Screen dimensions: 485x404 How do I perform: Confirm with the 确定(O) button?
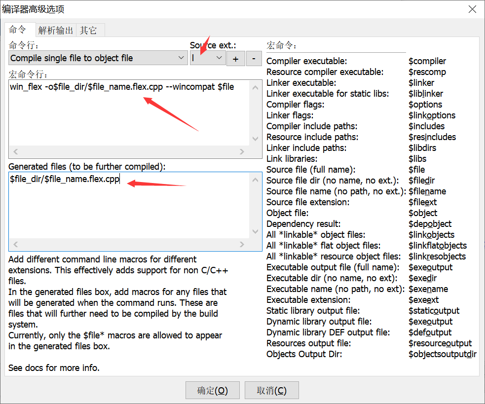pos(213,390)
